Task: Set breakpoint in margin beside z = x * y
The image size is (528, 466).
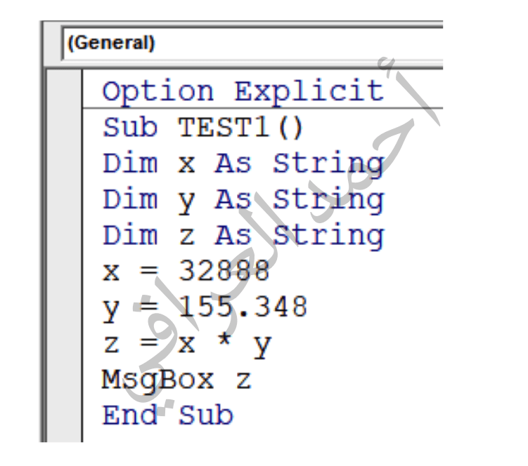Action: [x=64, y=344]
